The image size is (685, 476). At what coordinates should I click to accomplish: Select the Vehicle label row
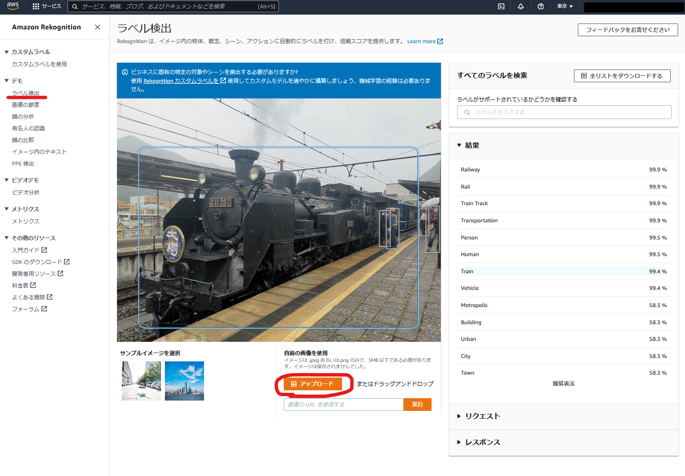tap(564, 288)
